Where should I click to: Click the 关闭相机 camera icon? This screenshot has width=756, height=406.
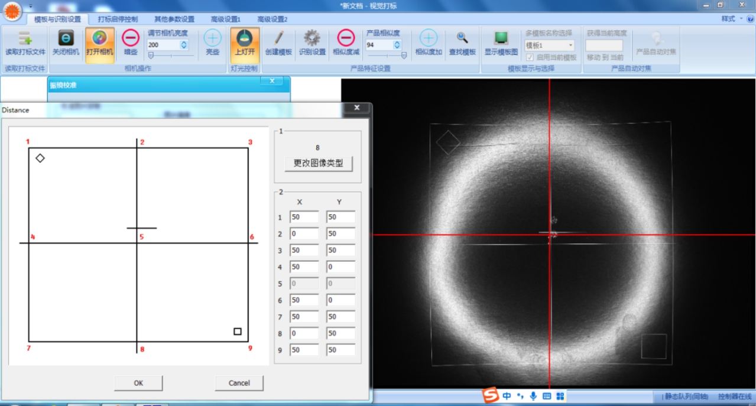point(66,39)
